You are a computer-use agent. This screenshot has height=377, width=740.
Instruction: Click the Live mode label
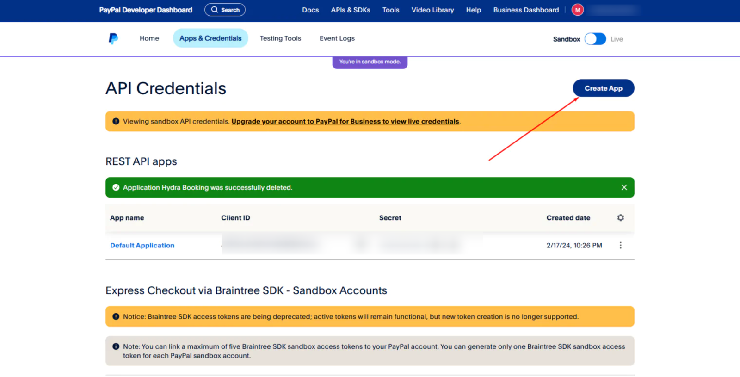(617, 39)
